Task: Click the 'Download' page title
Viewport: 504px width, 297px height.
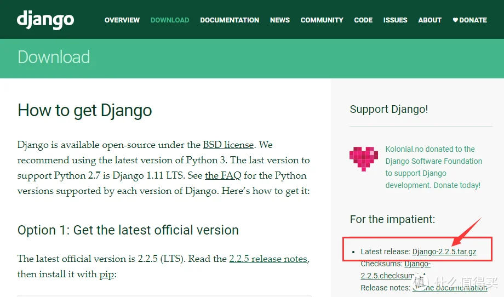Action: 54,57
